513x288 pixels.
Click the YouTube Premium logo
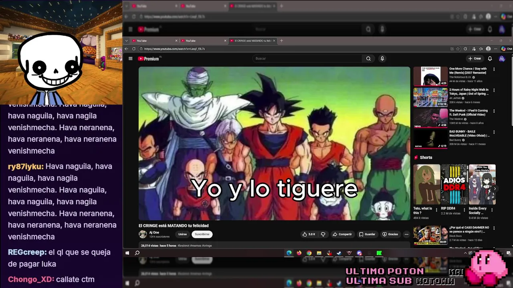pos(149,58)
